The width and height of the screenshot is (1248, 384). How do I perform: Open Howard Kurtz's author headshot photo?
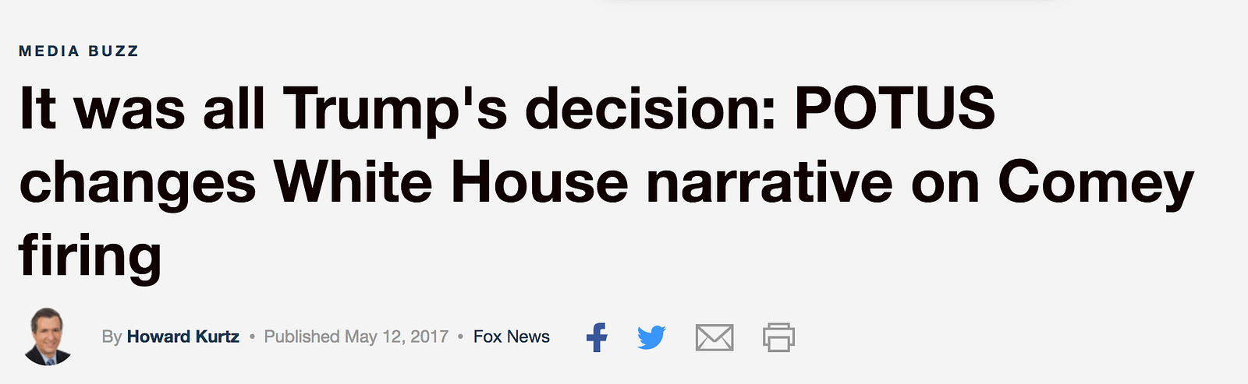[48, 336]
